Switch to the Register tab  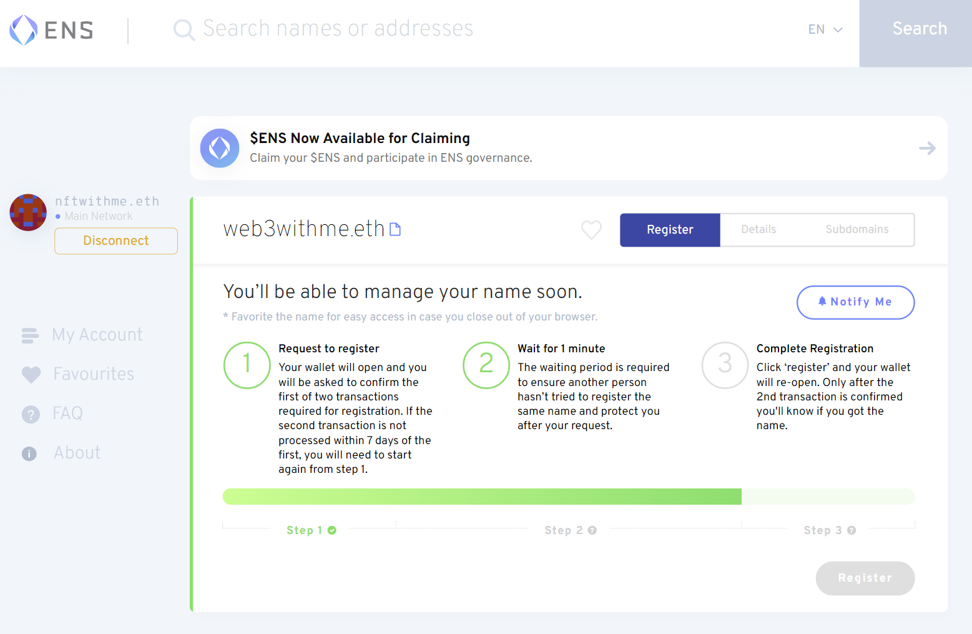click(670, 230)
